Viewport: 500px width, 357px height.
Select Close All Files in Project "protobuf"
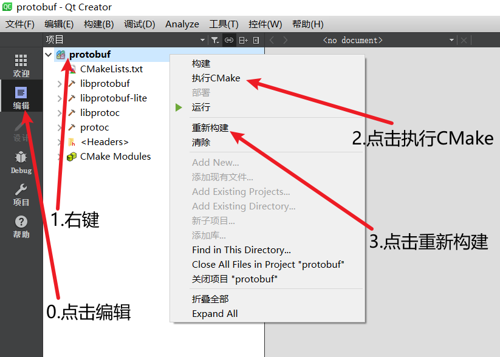[x=267, y=265]
